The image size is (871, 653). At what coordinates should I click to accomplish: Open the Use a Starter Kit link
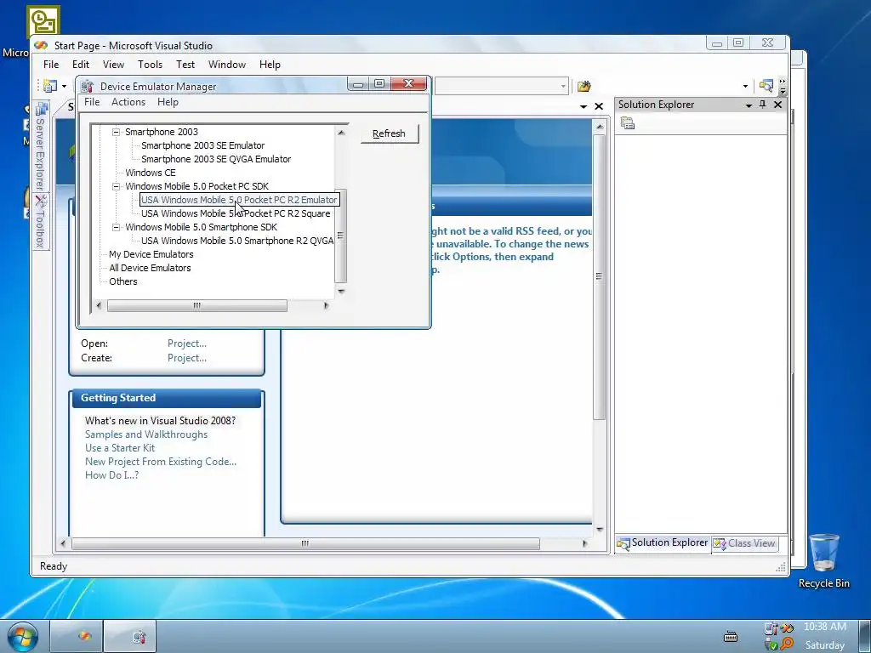pos(120,448)
